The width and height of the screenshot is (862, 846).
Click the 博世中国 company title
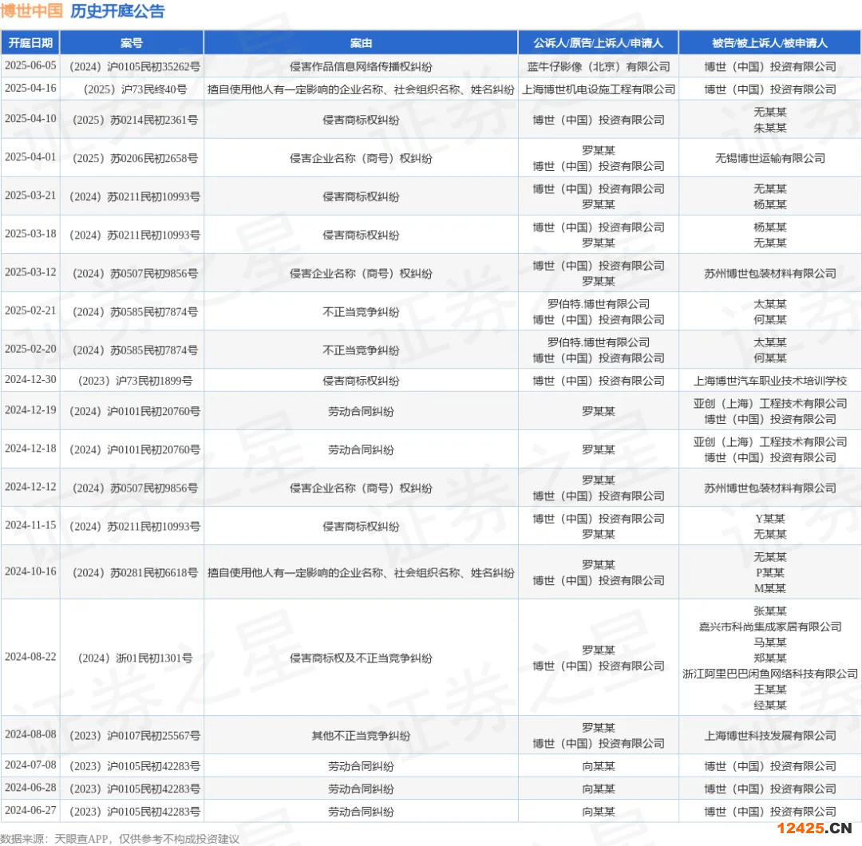coord(32,11)
